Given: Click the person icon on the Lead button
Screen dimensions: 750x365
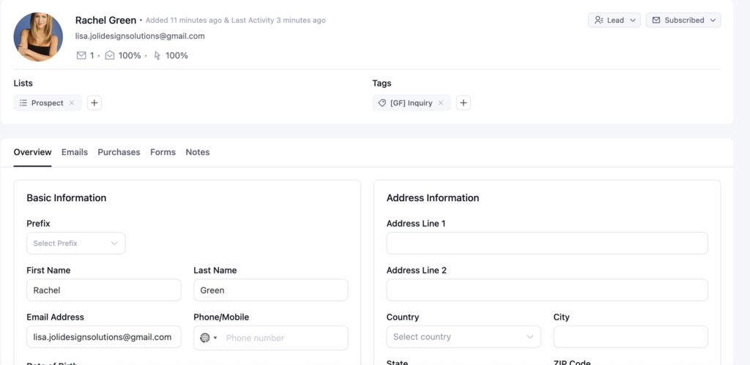Looking at the screenshot, I should point(599,20).
